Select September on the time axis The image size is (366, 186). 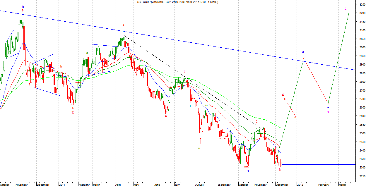pos(224,185)
